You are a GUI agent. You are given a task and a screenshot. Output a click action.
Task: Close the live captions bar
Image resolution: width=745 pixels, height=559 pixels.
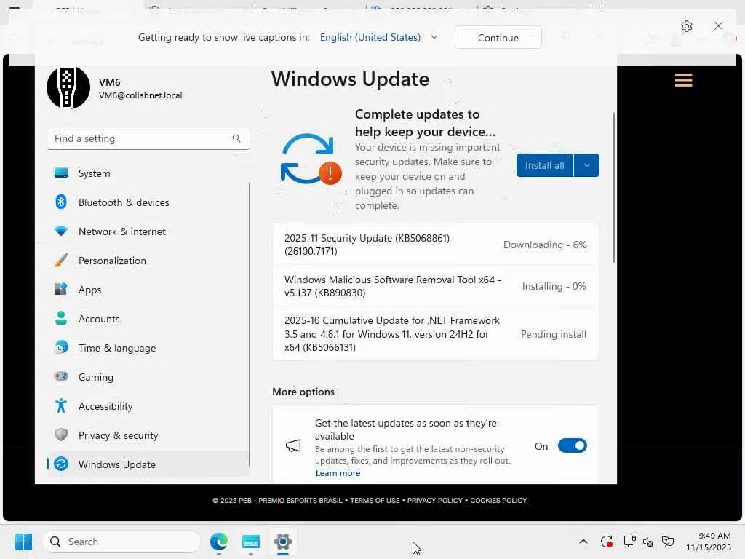point(718,25)
